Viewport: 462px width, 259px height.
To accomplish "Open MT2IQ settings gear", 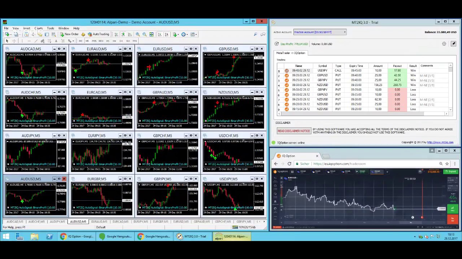I will pyautogui.click(x=444, y=44).
